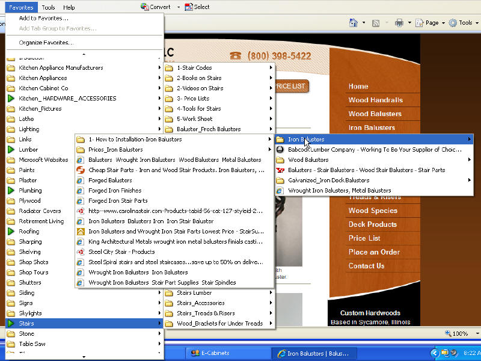Open the Help menu
Image resolution: width=481 pixels, height=361 pixels.
(69, 7)
